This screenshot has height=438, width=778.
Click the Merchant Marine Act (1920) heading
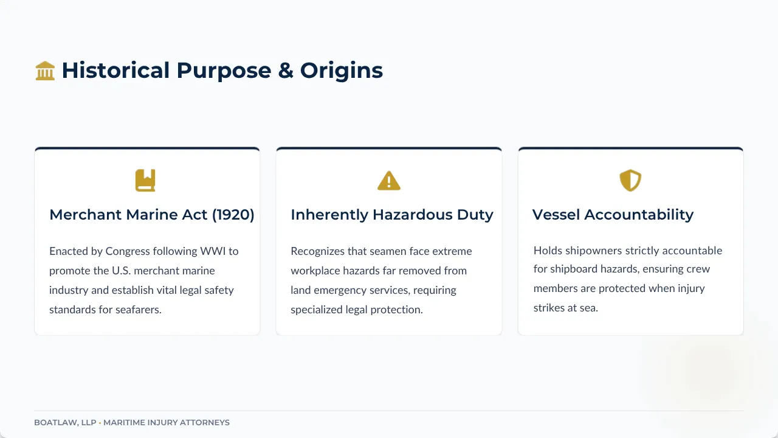[152, 215]
